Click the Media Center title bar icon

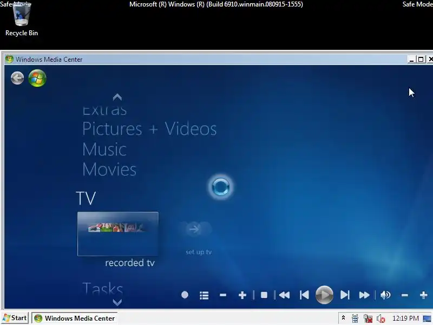click(9, 59)
